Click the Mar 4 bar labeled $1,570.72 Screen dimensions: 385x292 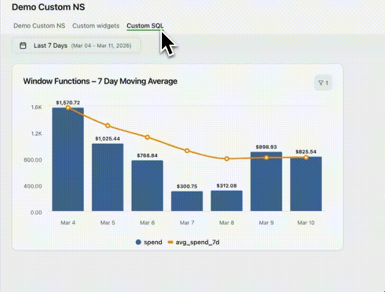coord(68,160)
